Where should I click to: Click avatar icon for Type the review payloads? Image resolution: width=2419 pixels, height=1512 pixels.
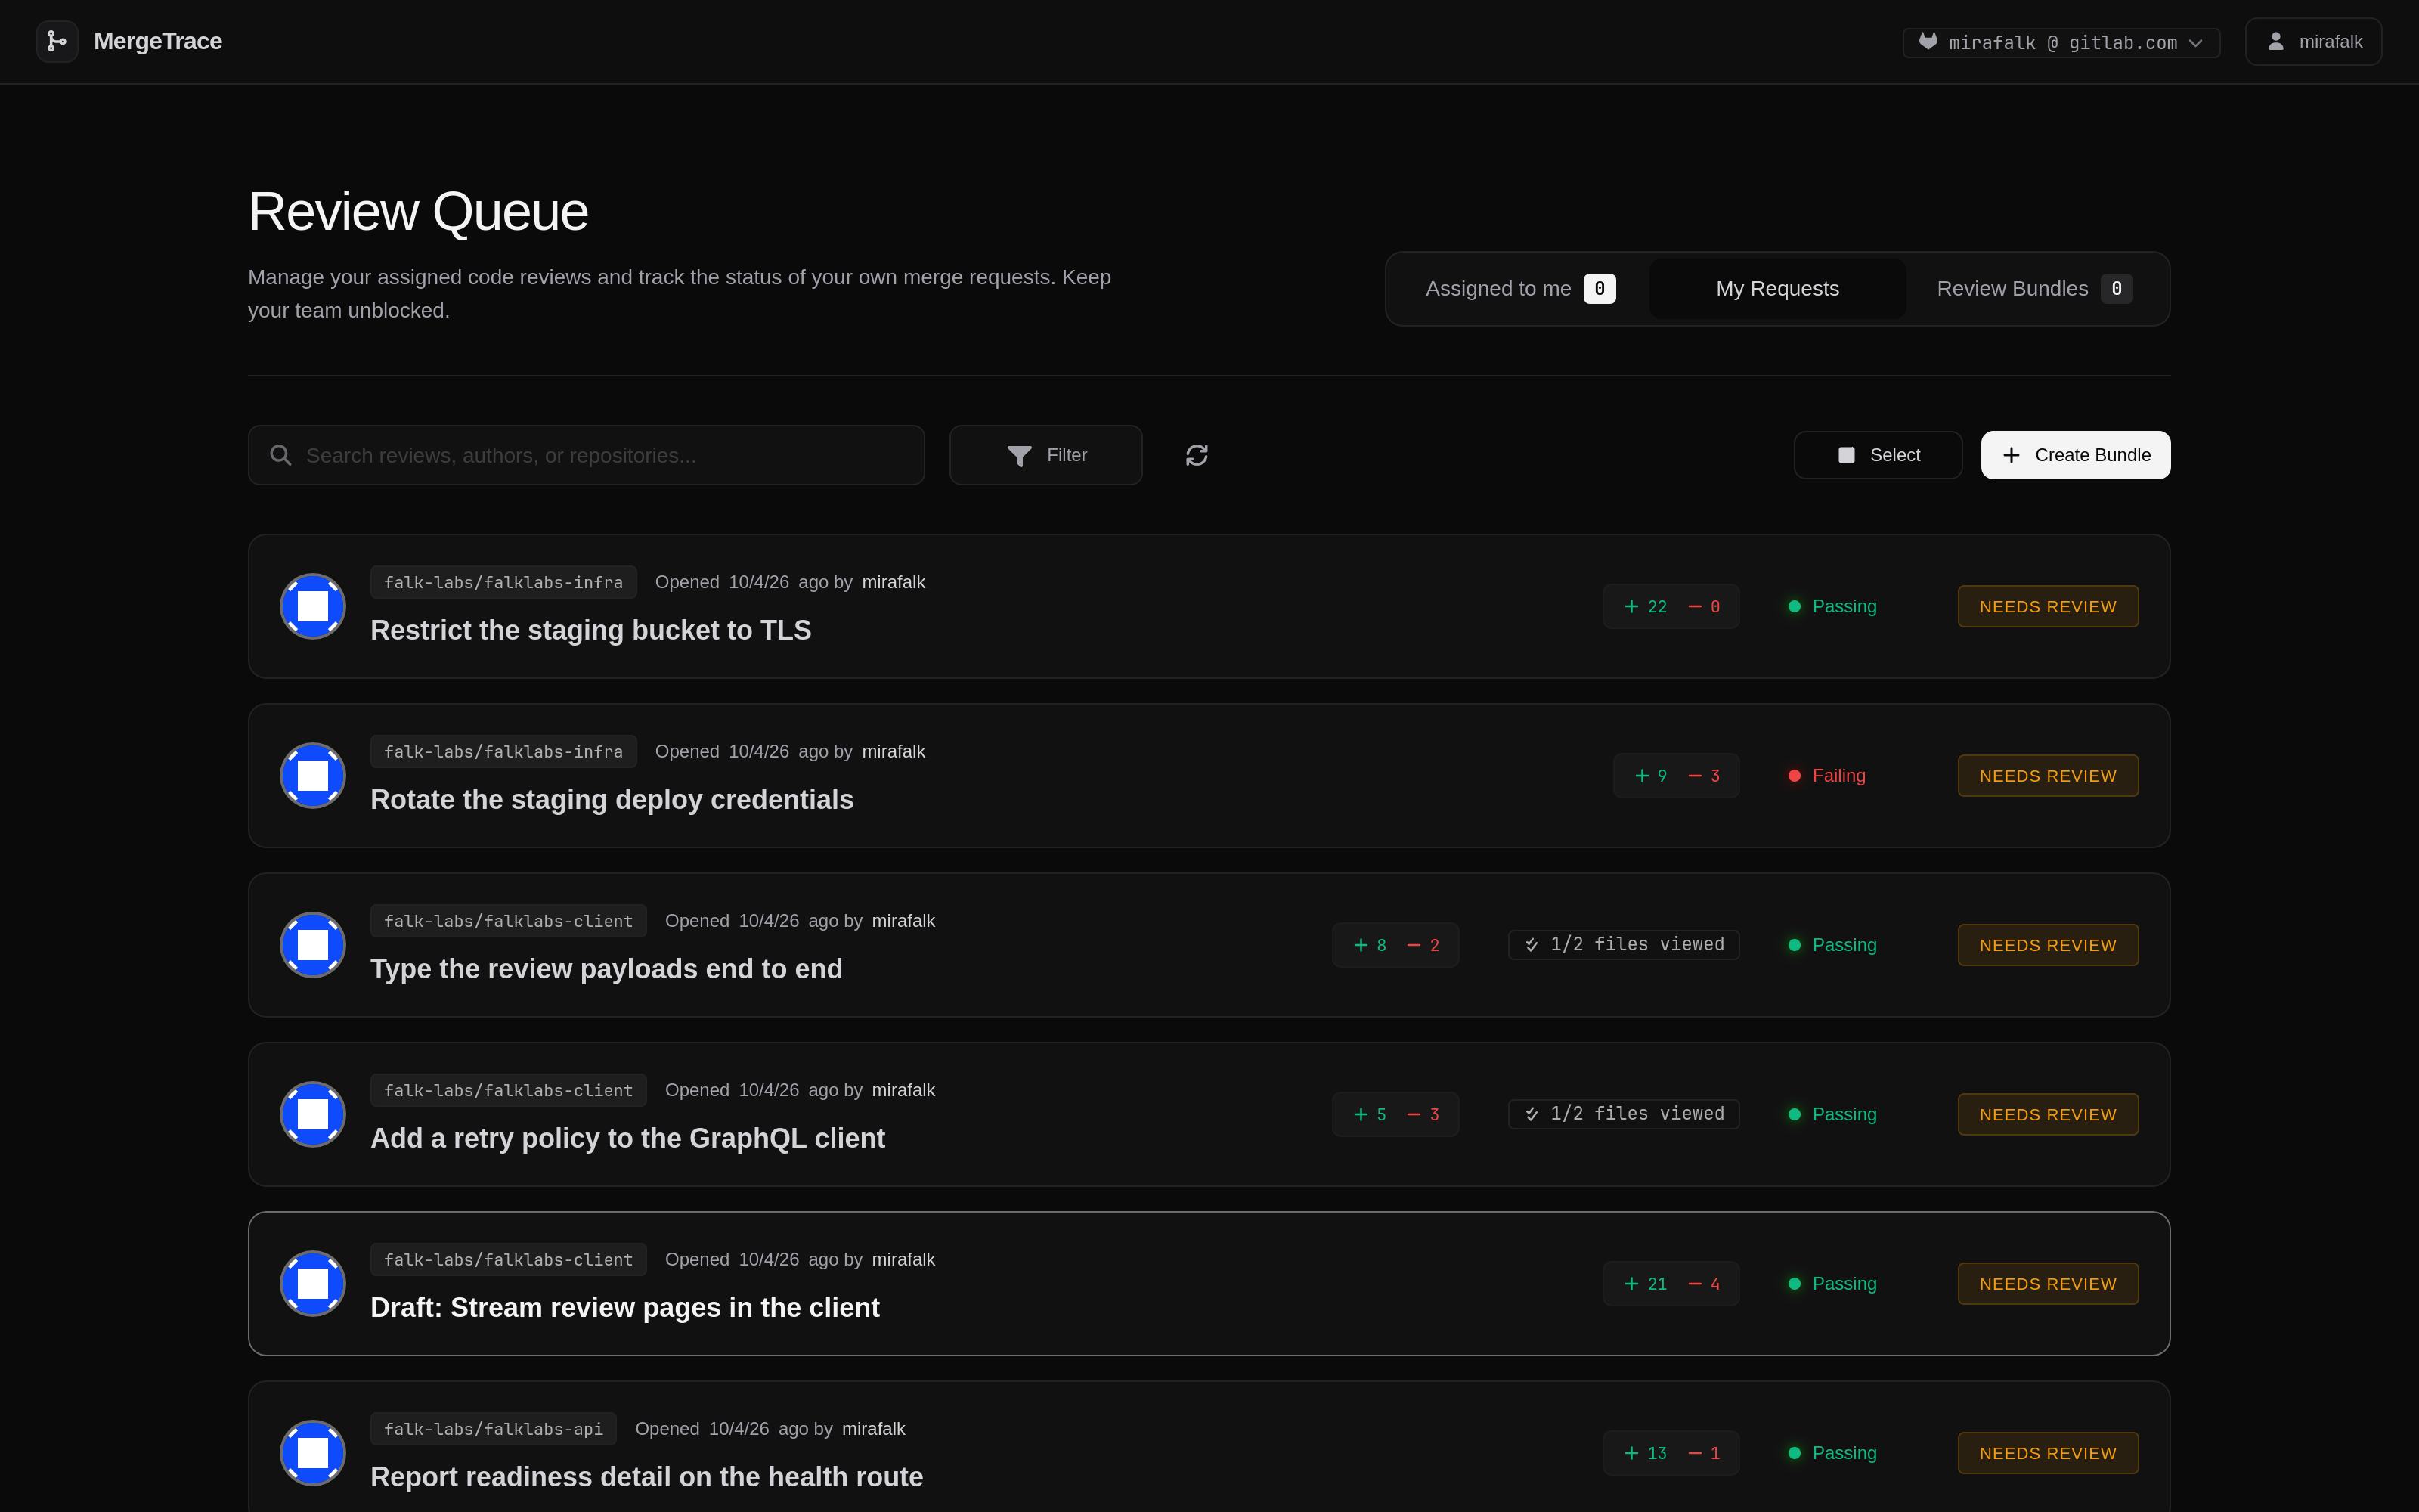313,945
